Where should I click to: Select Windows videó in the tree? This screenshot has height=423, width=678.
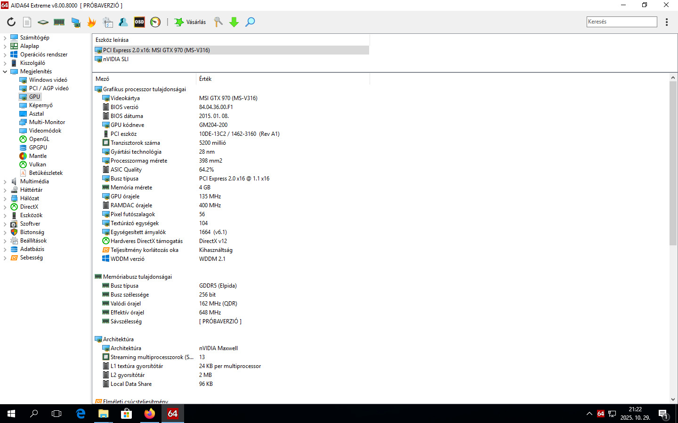click(x=48, y=80)
